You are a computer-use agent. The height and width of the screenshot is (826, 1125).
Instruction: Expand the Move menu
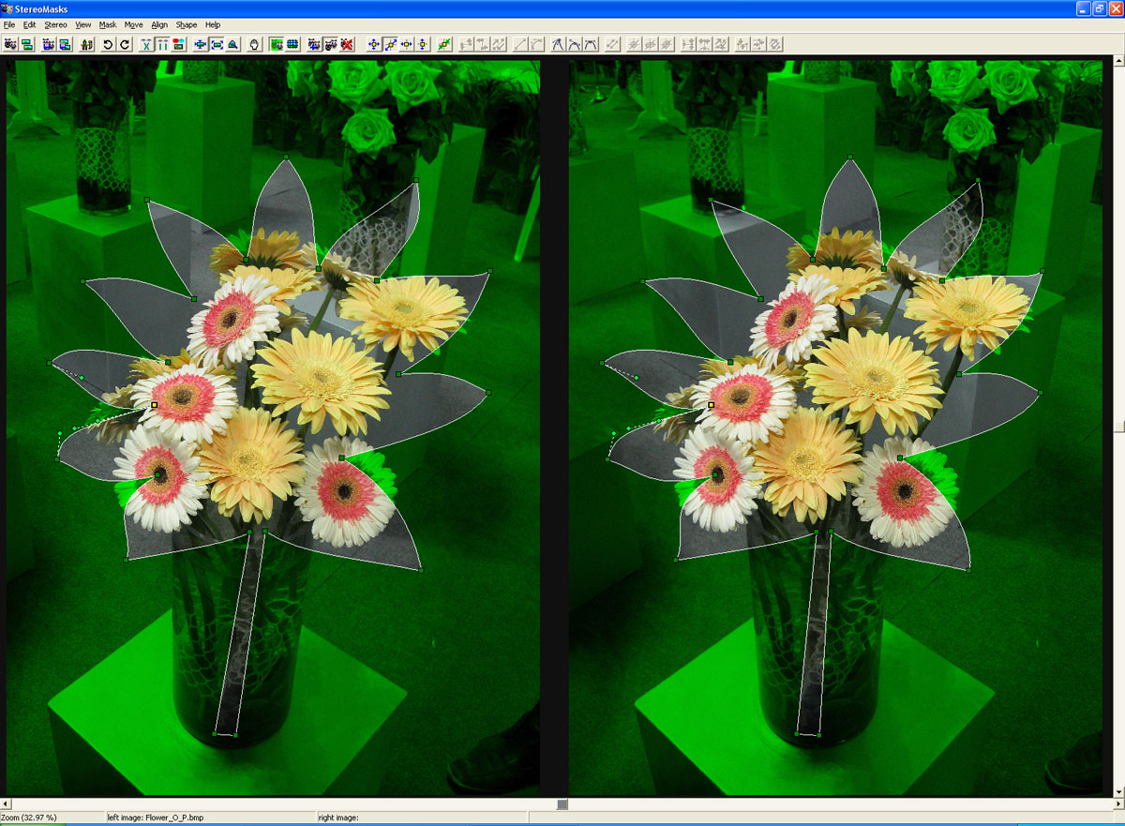coord(132,24)
